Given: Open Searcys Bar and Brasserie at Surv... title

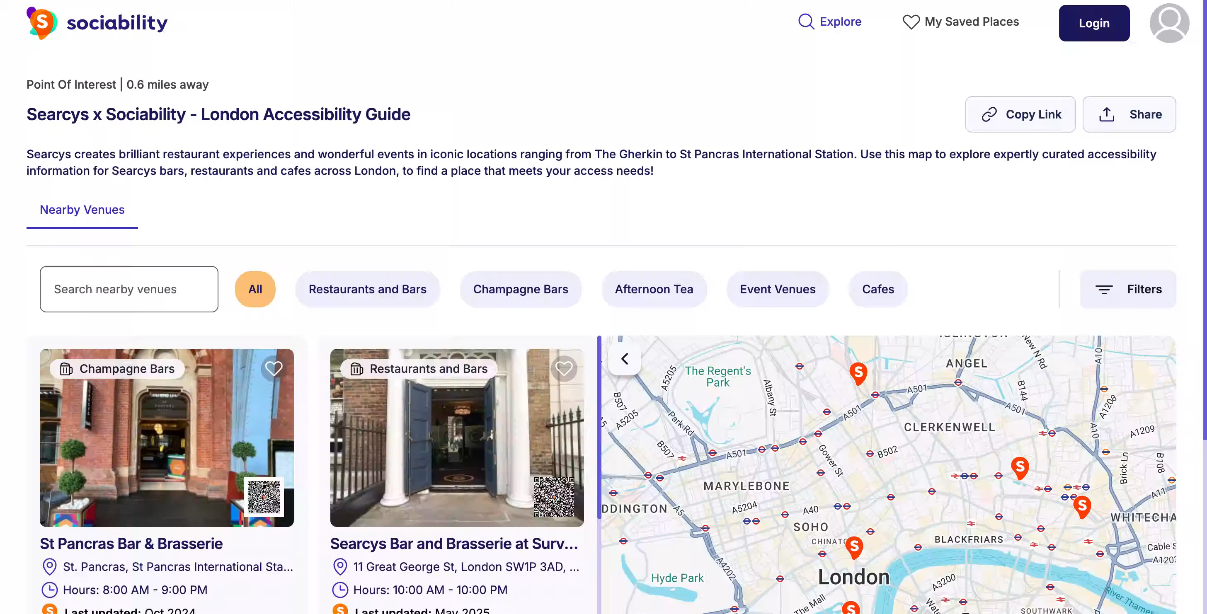Looking at the screenshot, I should (x=454, y=543).
